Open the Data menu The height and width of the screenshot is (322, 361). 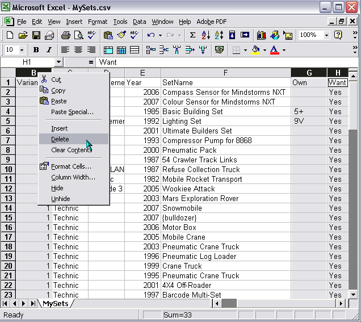(x=140, y=22)
